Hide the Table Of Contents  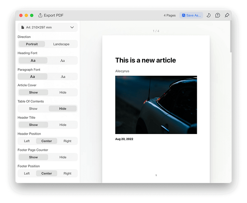tap(63, 109)
